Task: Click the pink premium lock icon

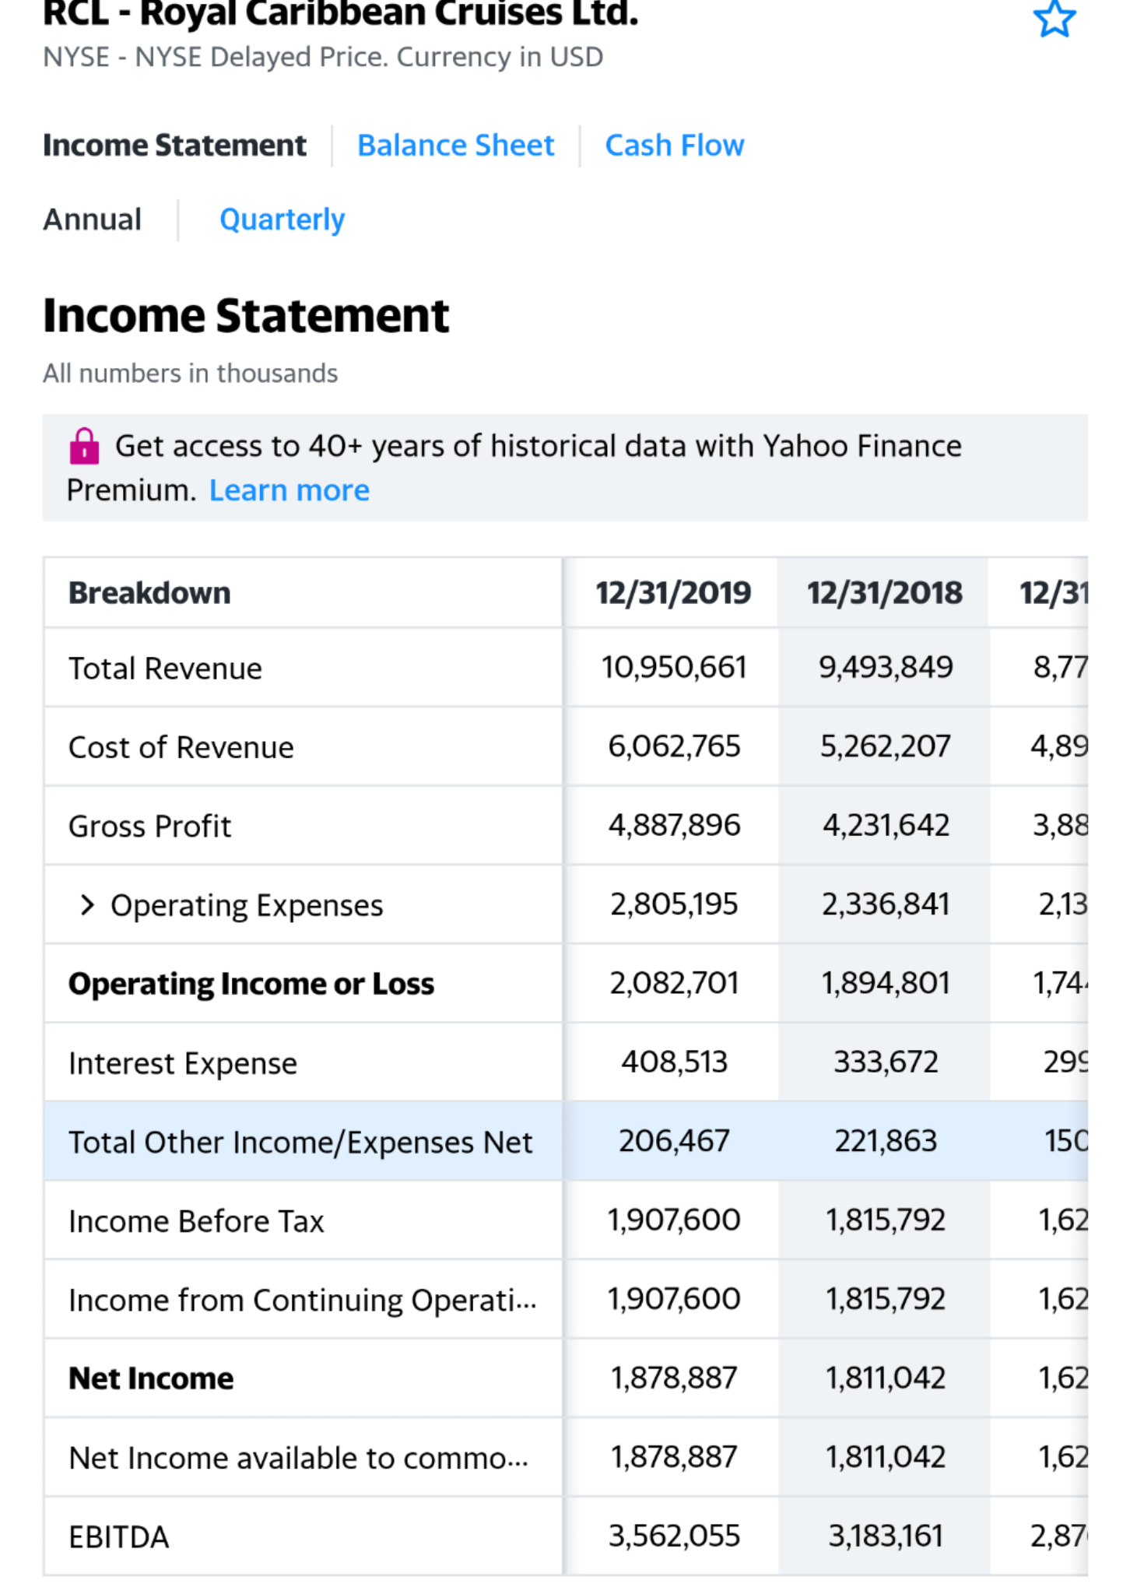Action: pyautogui.click(x=84, y=446)
